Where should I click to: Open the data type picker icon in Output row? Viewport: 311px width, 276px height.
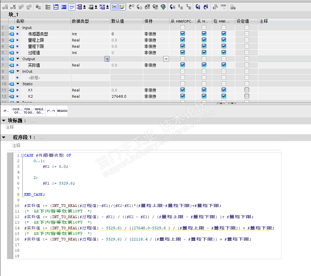(x=107, y=59)
